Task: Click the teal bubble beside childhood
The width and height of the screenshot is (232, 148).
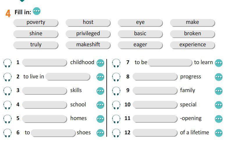Action: (x=100, y=63)
